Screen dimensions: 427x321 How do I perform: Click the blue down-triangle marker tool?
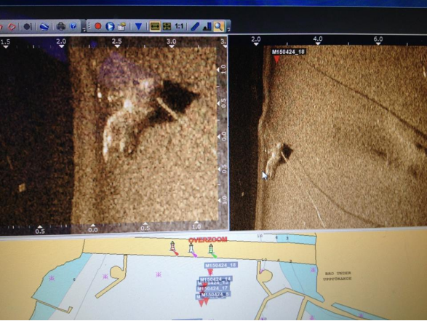click(138, 26)
